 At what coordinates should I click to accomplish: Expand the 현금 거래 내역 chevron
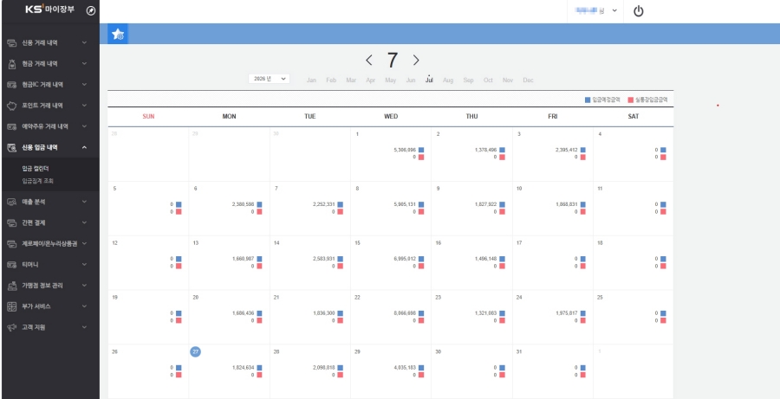tap(85, 64)
